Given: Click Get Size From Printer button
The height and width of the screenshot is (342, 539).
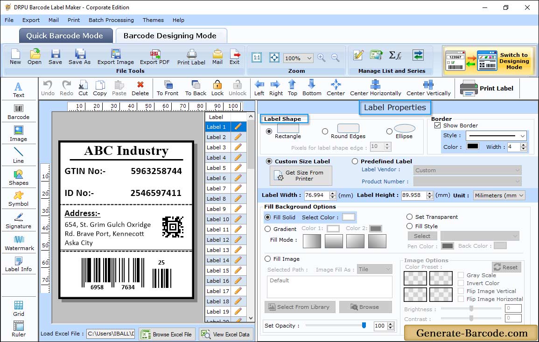Looking at the screenshot, I should click(301, 175).
